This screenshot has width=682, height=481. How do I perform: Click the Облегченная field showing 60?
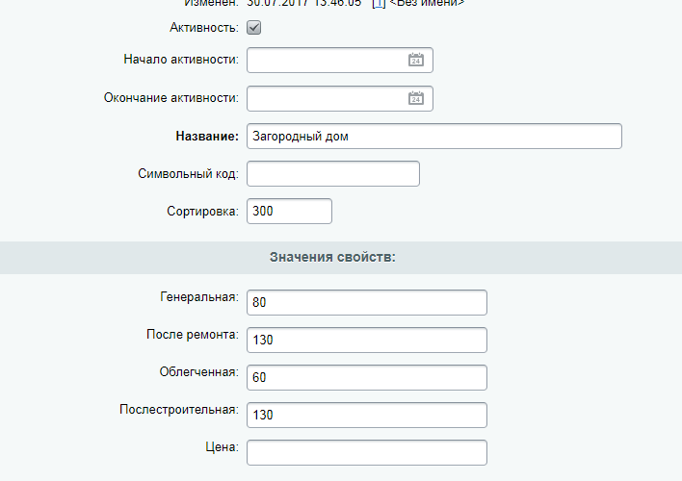(x=366, y=377)
